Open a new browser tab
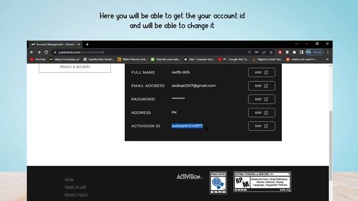 coord(87,45)
